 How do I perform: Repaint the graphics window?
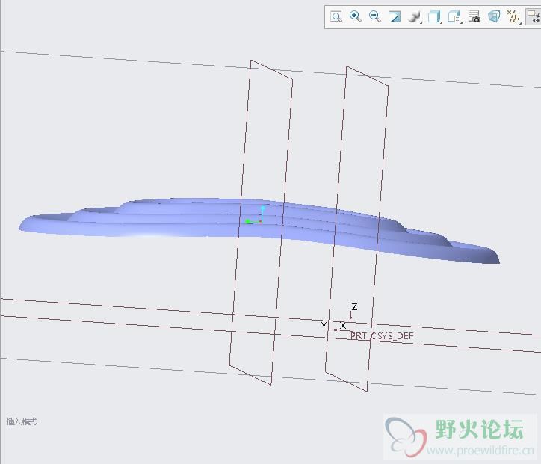click(x=395, y=16)
